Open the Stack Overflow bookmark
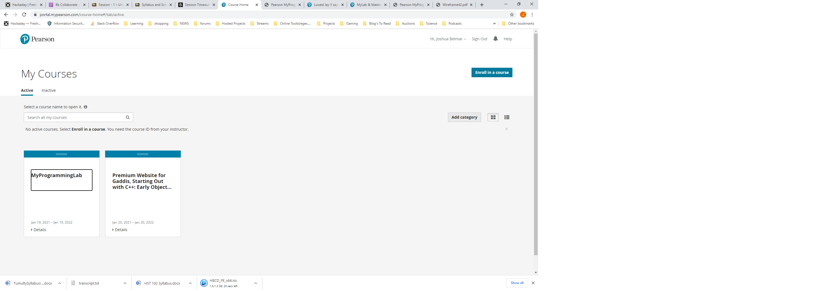The width and height of the screenshot is (832, 291). [105, 24]
